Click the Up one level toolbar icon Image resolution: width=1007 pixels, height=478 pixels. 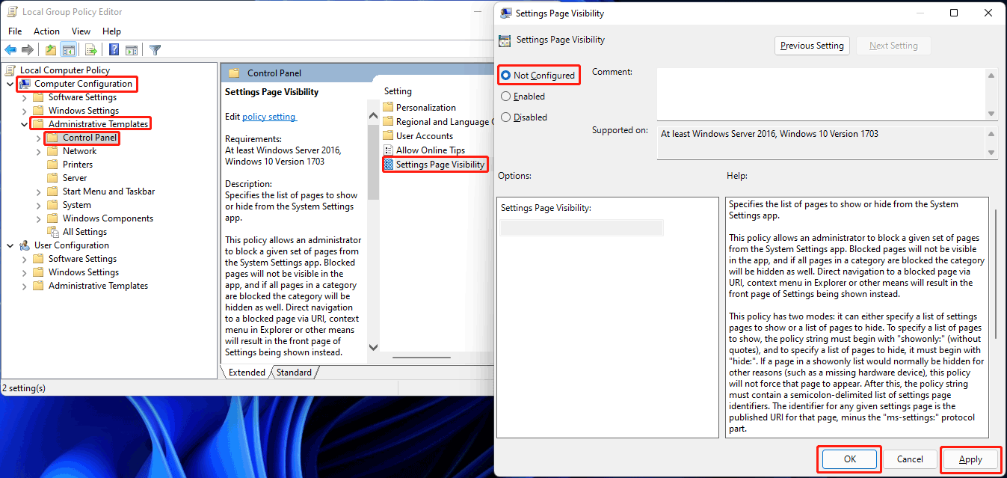(x=51, y=49)
